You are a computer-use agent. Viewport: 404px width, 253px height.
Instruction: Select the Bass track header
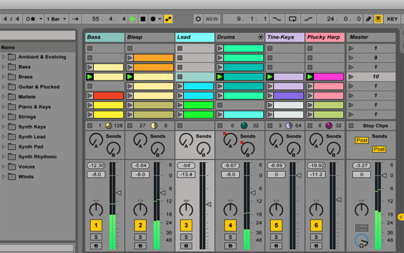104,37
